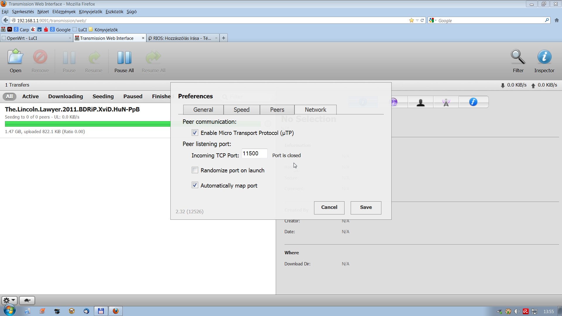Click the Pause All icon
Screen dimensions: 562x316
click(x=124, y=57)
